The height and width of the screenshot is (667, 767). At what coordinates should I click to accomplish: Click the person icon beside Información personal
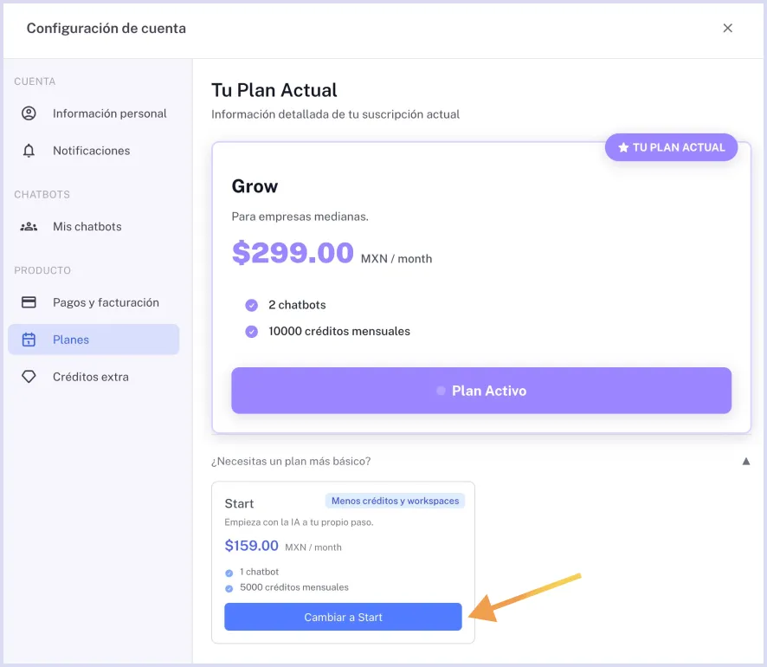[x=29, y=113]
